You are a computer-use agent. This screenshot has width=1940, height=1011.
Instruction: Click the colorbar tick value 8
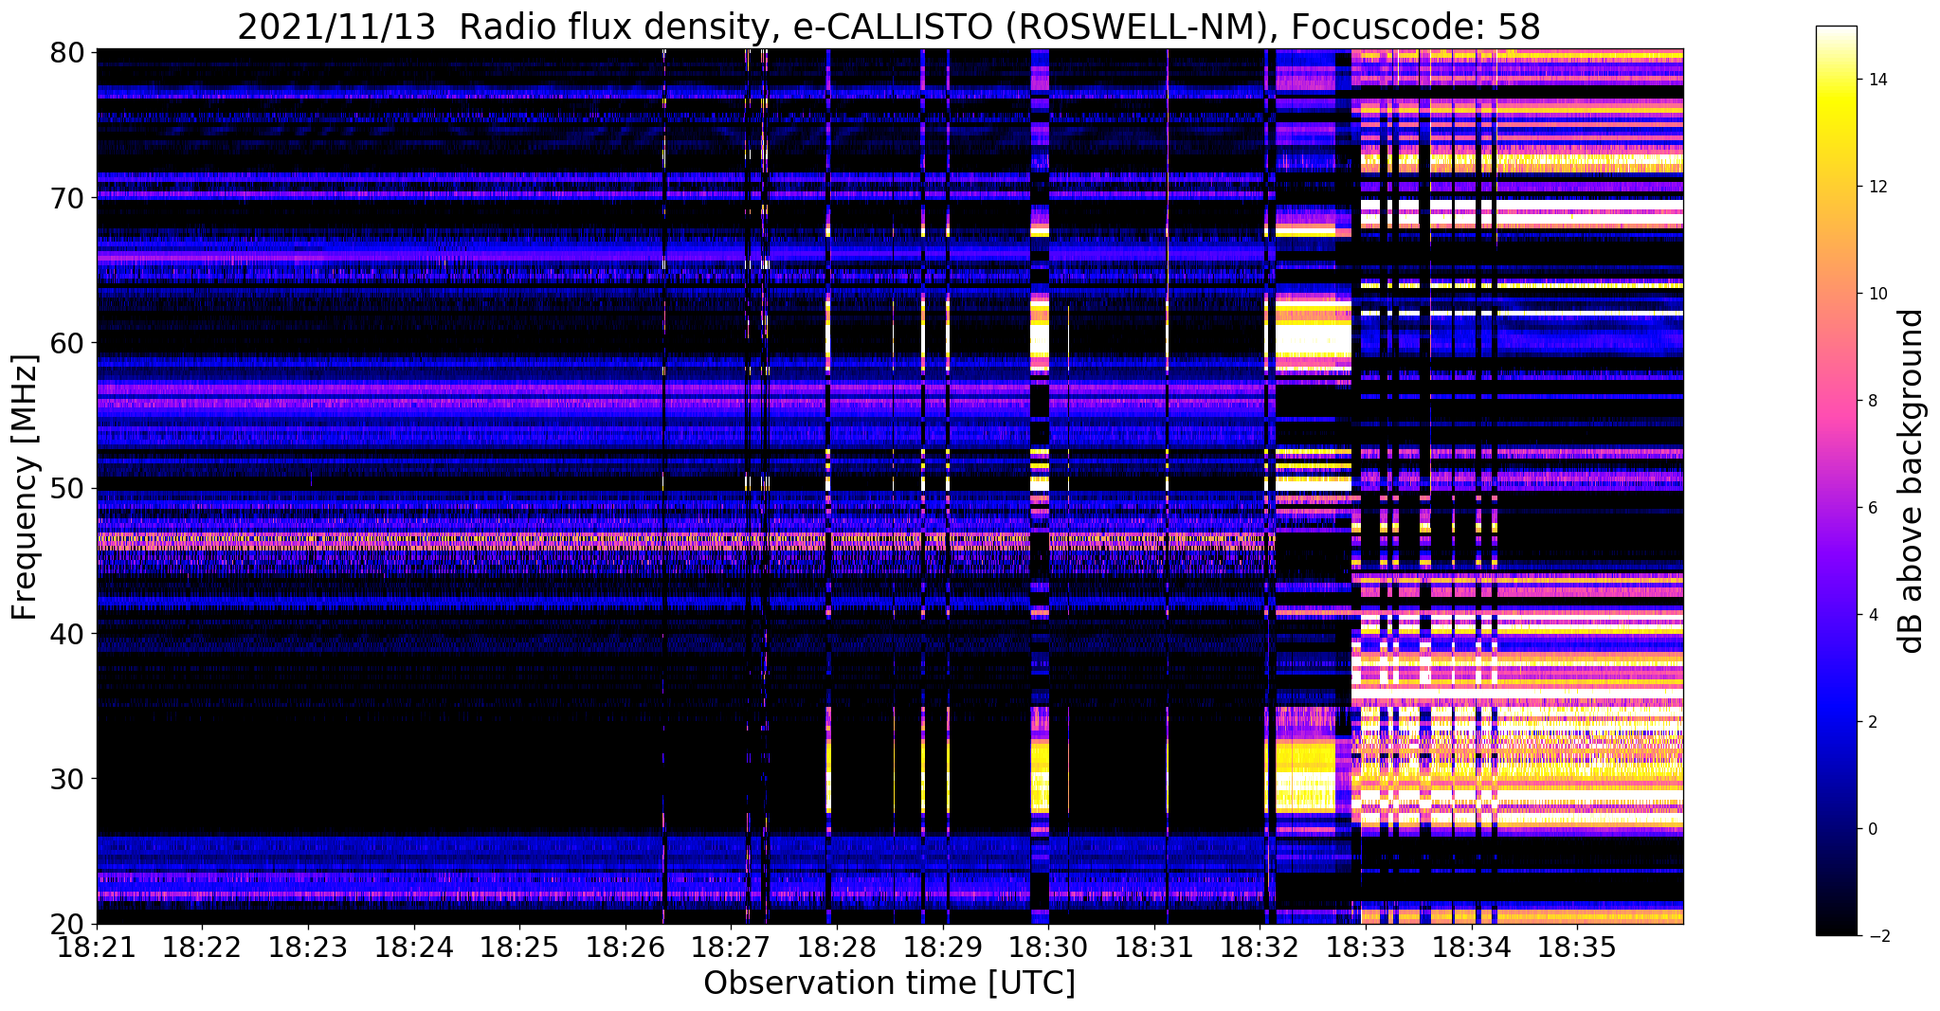1872,401
